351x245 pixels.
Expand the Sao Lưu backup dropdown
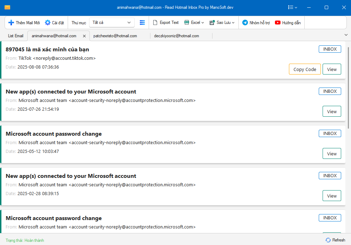pos(233,22)
